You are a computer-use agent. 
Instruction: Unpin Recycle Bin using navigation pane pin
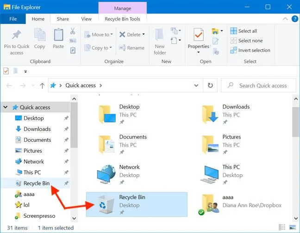tap(66, 183)
